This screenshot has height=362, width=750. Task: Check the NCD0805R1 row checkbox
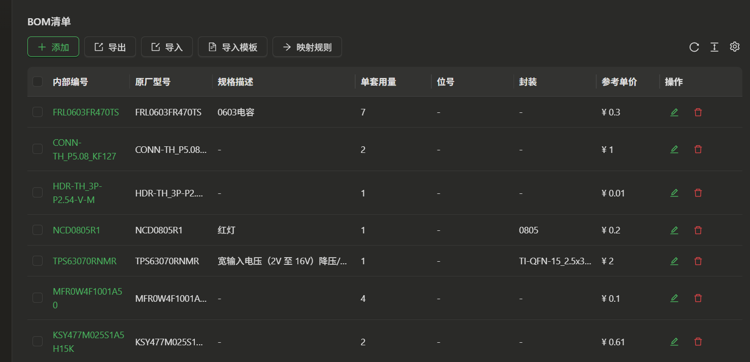pyautogui.click(x=38, y=230)
